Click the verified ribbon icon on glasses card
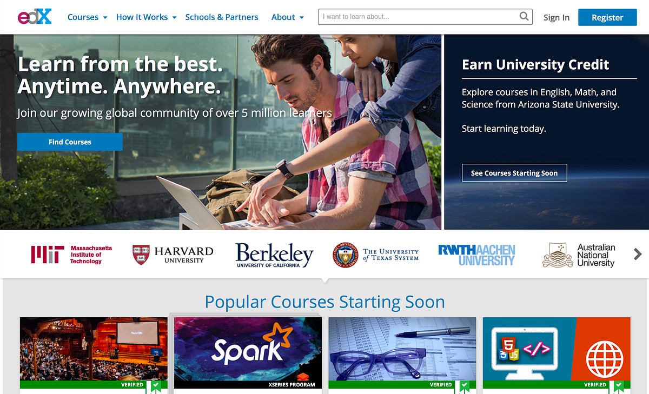 (464, 386)
